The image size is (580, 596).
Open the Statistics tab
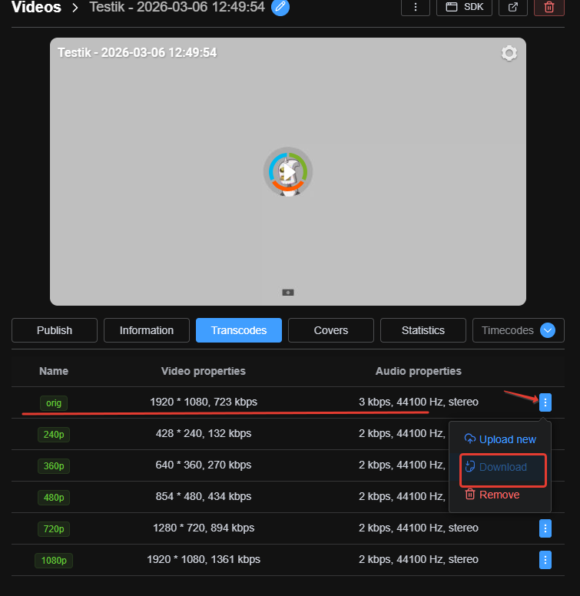[x=423, y=330]
